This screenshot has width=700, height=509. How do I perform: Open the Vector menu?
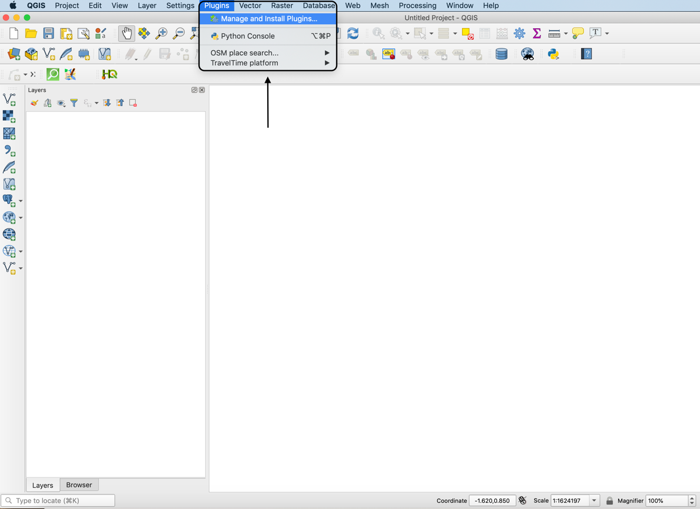[x=250, y=6]
